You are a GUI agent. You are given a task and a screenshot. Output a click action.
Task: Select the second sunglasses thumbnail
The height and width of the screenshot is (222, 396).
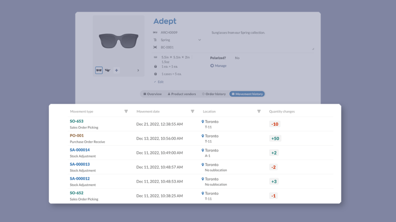point(108,71)
